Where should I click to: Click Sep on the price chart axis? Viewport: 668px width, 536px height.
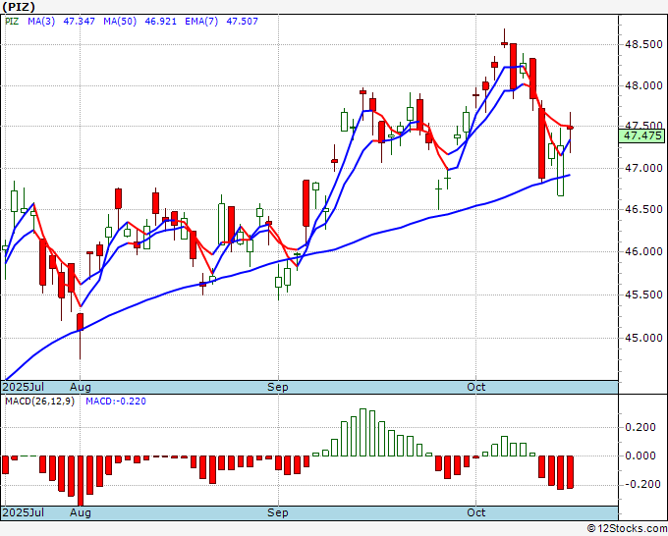pyautogui.click(x=278, y=387)
